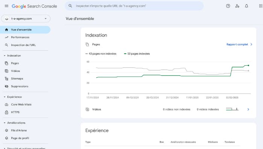The height and width of the screenshot is (149, 263).
Task: Click the Vidéos icon in sidebar
Action: [6, 71]
